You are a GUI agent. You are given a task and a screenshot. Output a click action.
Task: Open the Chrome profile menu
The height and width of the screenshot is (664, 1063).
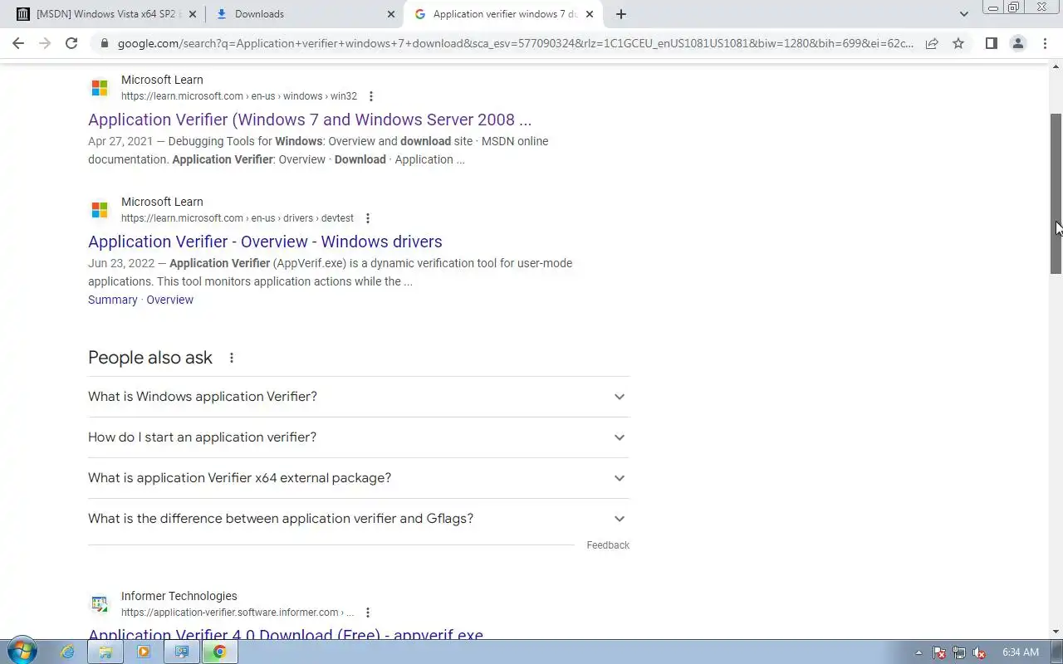click(x=1017, y=43)
